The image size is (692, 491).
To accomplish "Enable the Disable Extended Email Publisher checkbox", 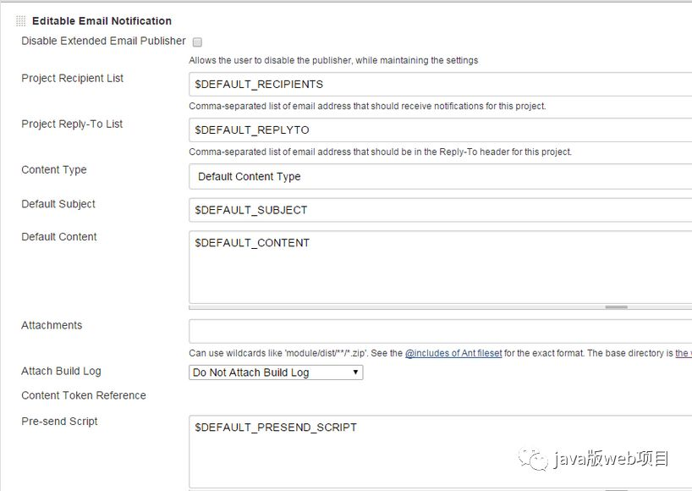I will [197, 41].
